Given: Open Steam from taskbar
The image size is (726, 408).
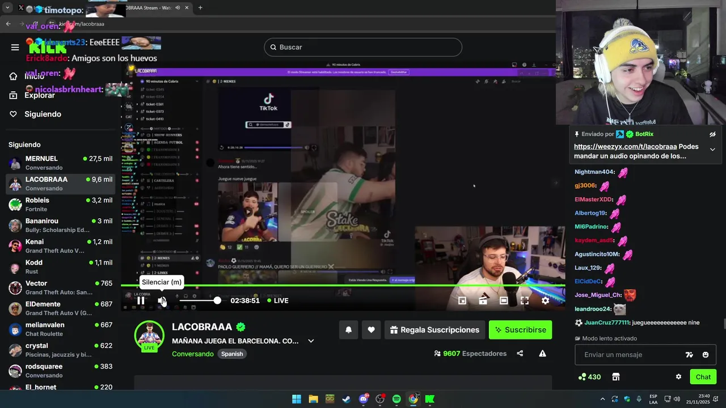Looking at the screenshot, I should tap(347, 399).
